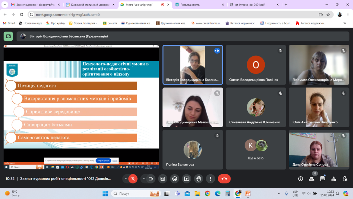This screenshot has width=353, height=199.
Task: Open Chrome three-dot menu
Action: coord(348,14)
